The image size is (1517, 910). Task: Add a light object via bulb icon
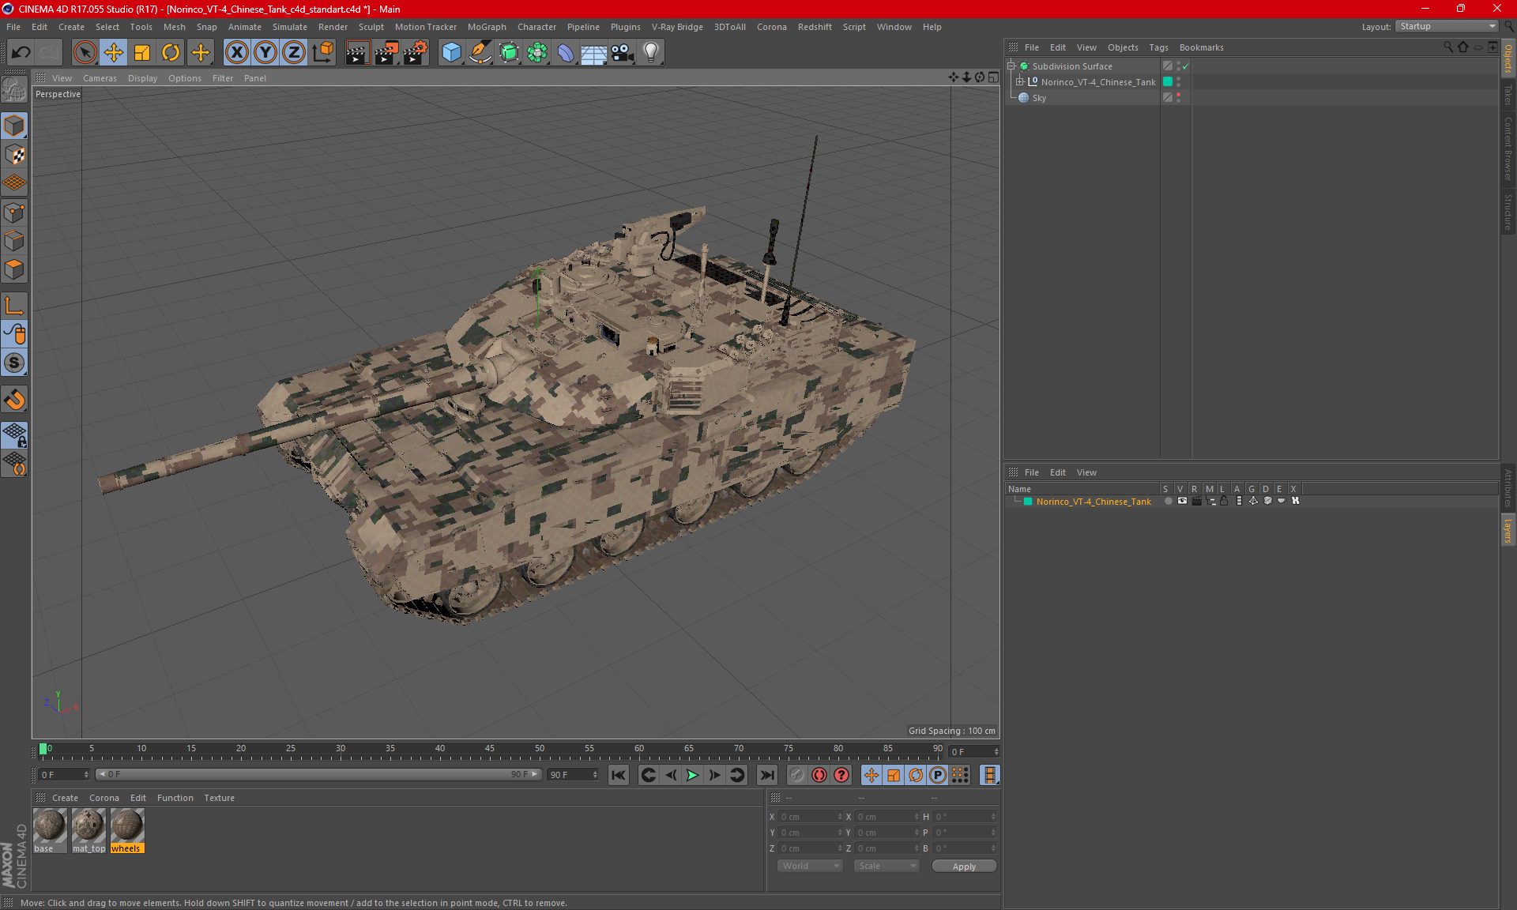650,53
